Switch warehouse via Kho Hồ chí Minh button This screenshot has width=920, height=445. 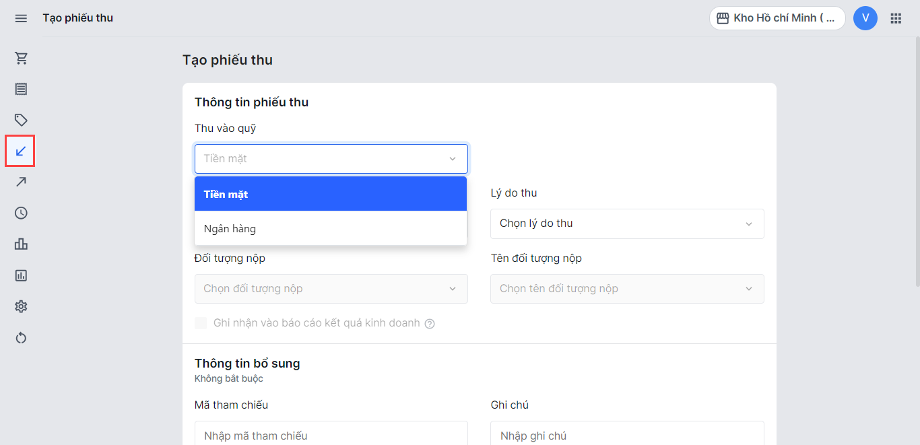(x=777, y=18)
